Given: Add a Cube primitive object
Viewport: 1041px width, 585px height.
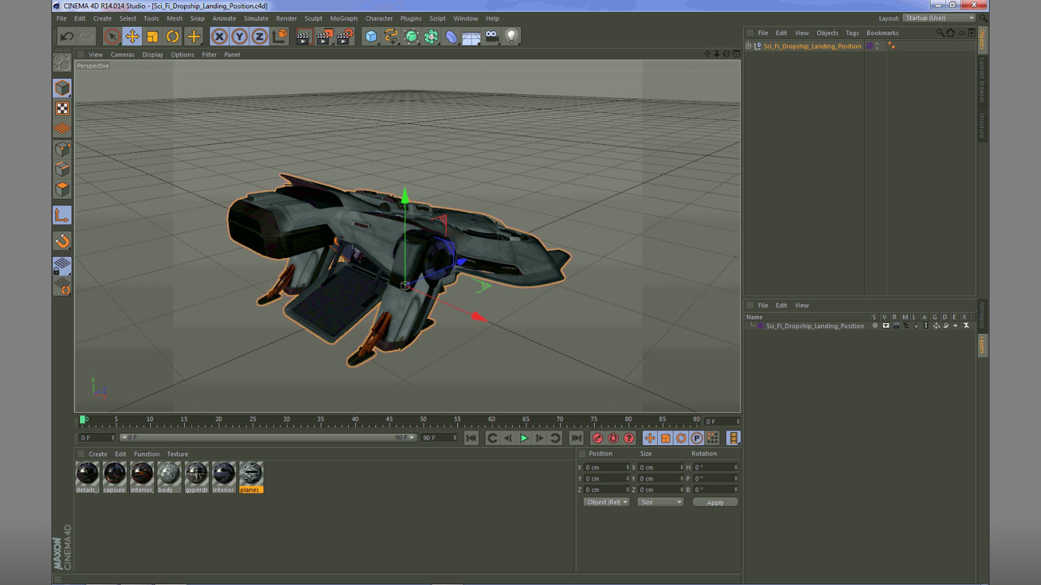Looking at the screenshot, I should point(371,36).
